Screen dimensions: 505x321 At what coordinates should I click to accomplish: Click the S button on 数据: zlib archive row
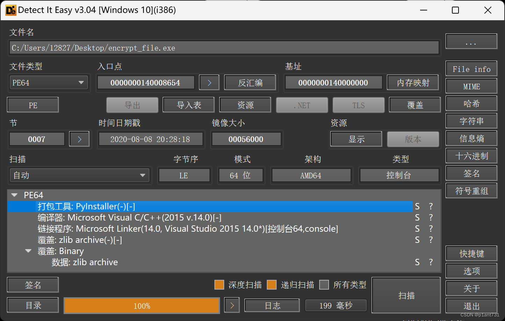point(417,262)
